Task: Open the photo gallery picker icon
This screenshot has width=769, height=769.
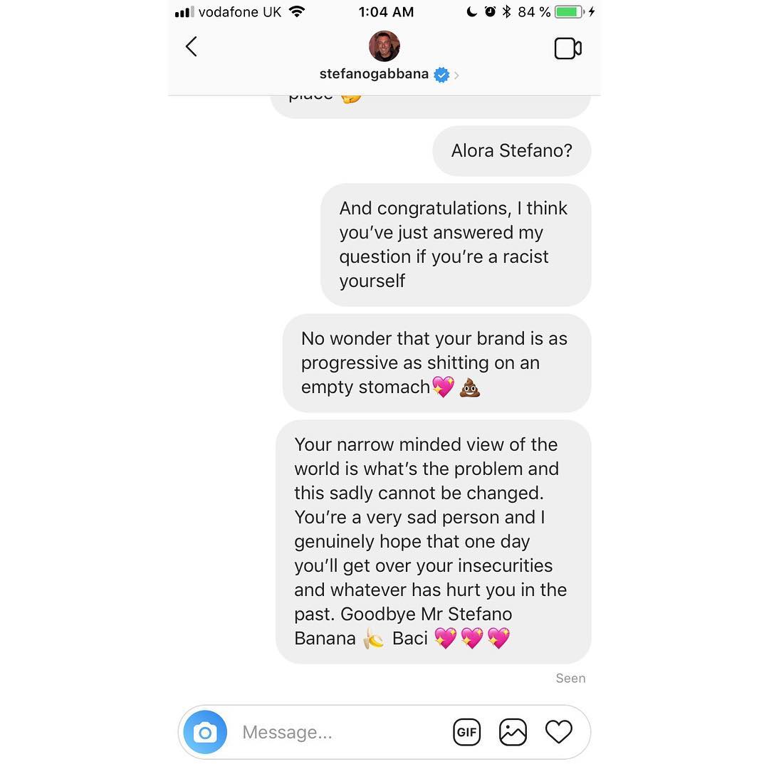Action: pos(513,732)
